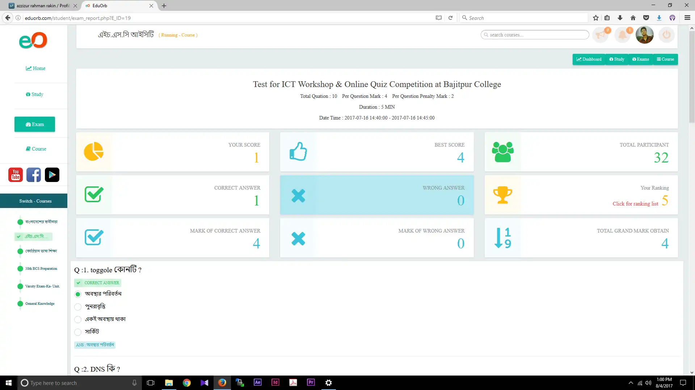Image resolution: width=695 pixels, height=390 pixels.
Task: Go to Study in left sidebar
Action: coord(35,94)
